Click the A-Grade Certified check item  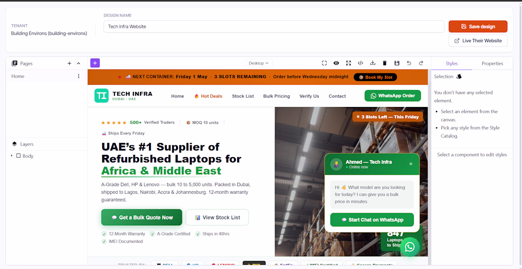point(170,234)
